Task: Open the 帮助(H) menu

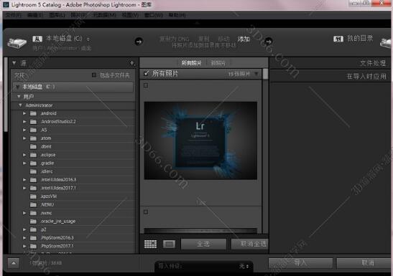Action: 177,15
